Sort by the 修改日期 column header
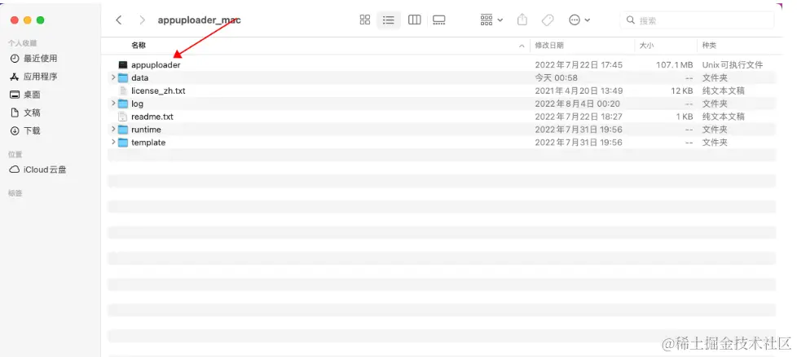This screenshot has width=797, height=357. pos(549,46)
